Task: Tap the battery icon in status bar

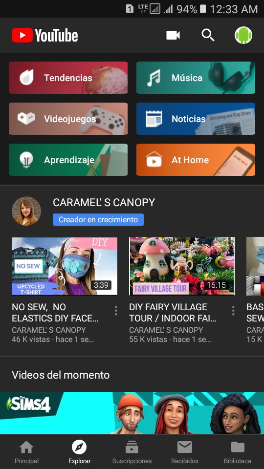Action: click(203, 9)
